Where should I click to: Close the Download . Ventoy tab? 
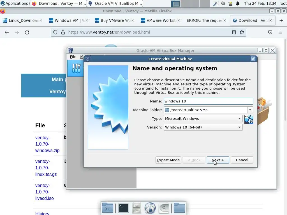click(271, 20)
